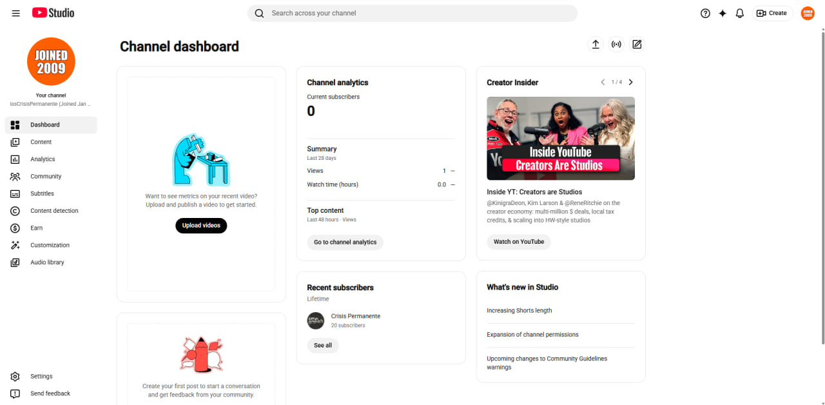Click See all recent subscribers
This screenshot has width=825, height=405.
[x=323, y=346]
